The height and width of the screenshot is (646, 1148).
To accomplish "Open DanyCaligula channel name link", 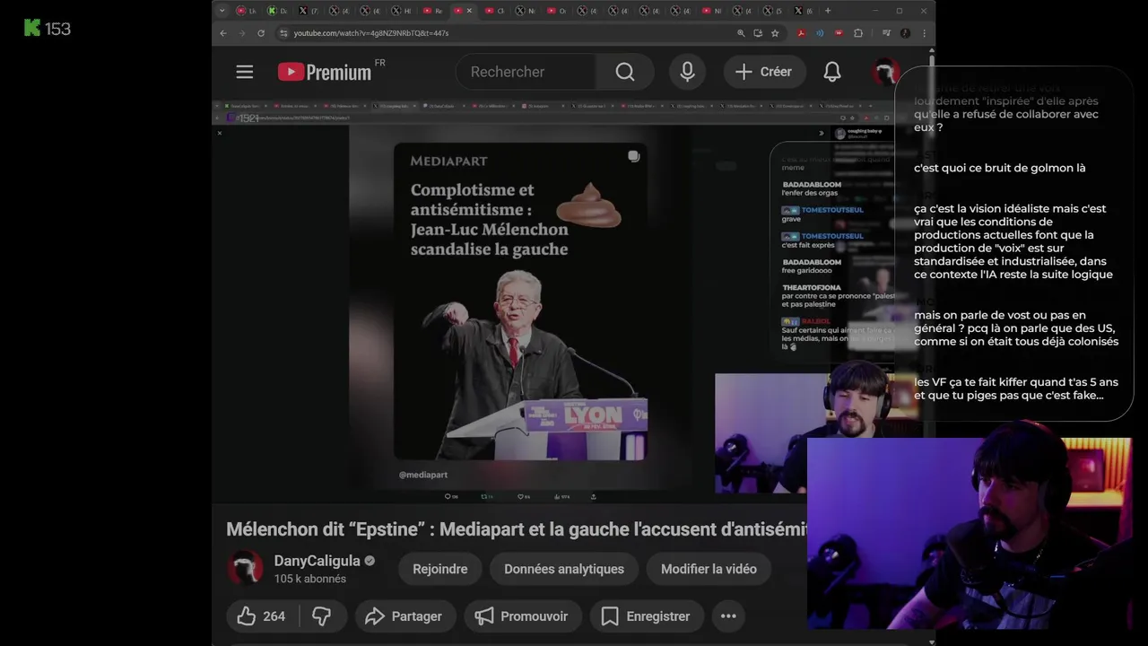I will pos(317,561).
